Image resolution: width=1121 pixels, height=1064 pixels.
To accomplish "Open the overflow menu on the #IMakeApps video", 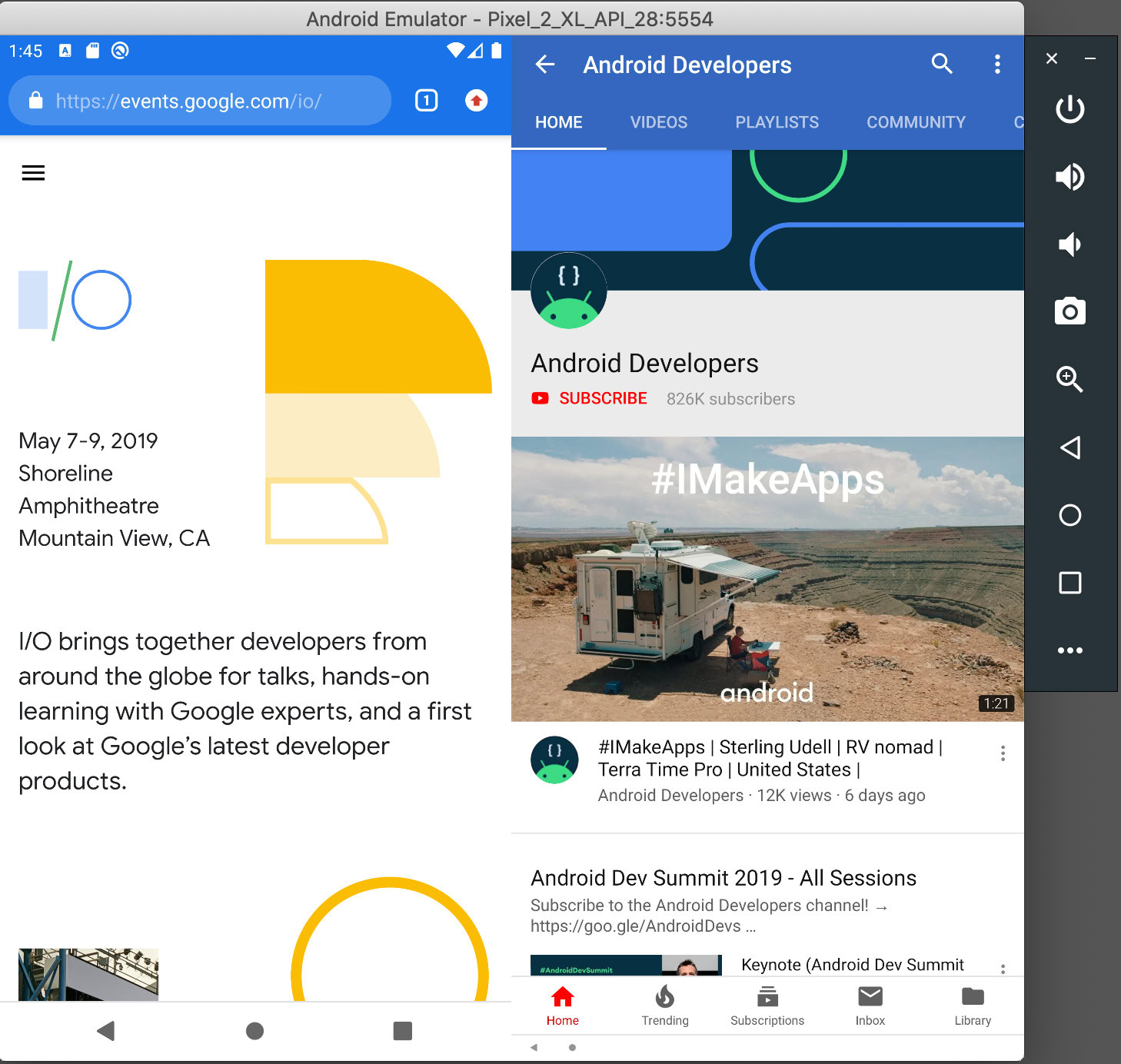I will pyautogui.click(x=1003, y=753).
